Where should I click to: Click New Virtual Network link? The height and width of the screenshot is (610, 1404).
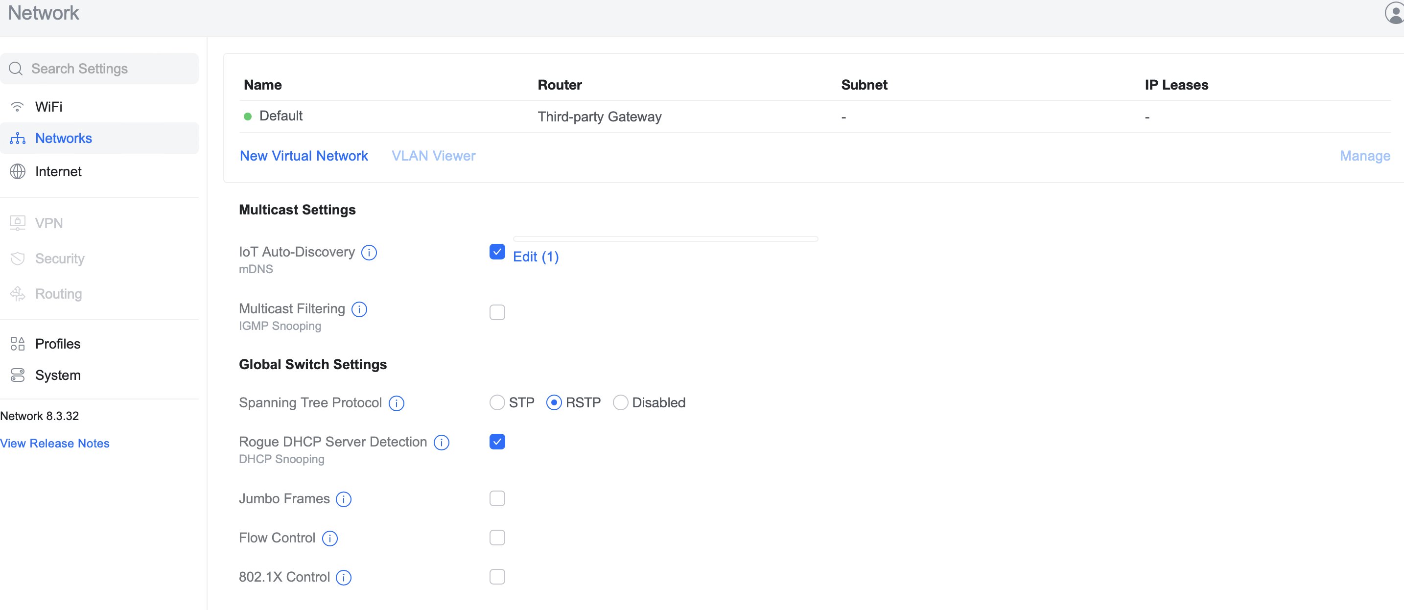(x=304, y=157)
